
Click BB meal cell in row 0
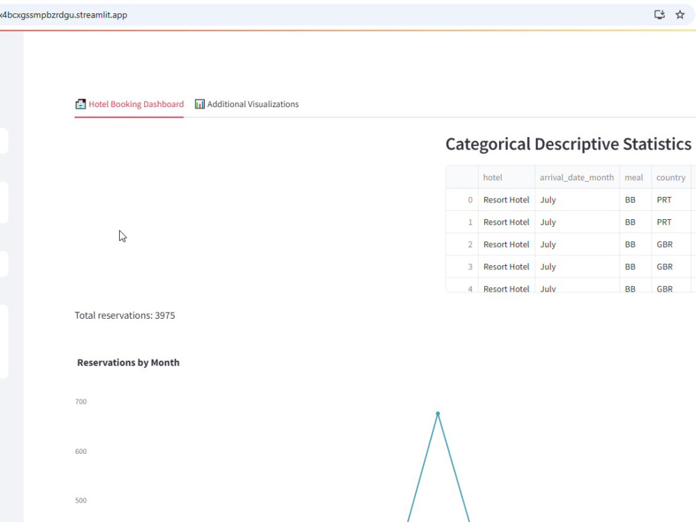coord(635,200)
